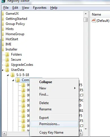Collapse the S-1-5-18 key
The image size is (110, 137).
(x=8, y=75)
